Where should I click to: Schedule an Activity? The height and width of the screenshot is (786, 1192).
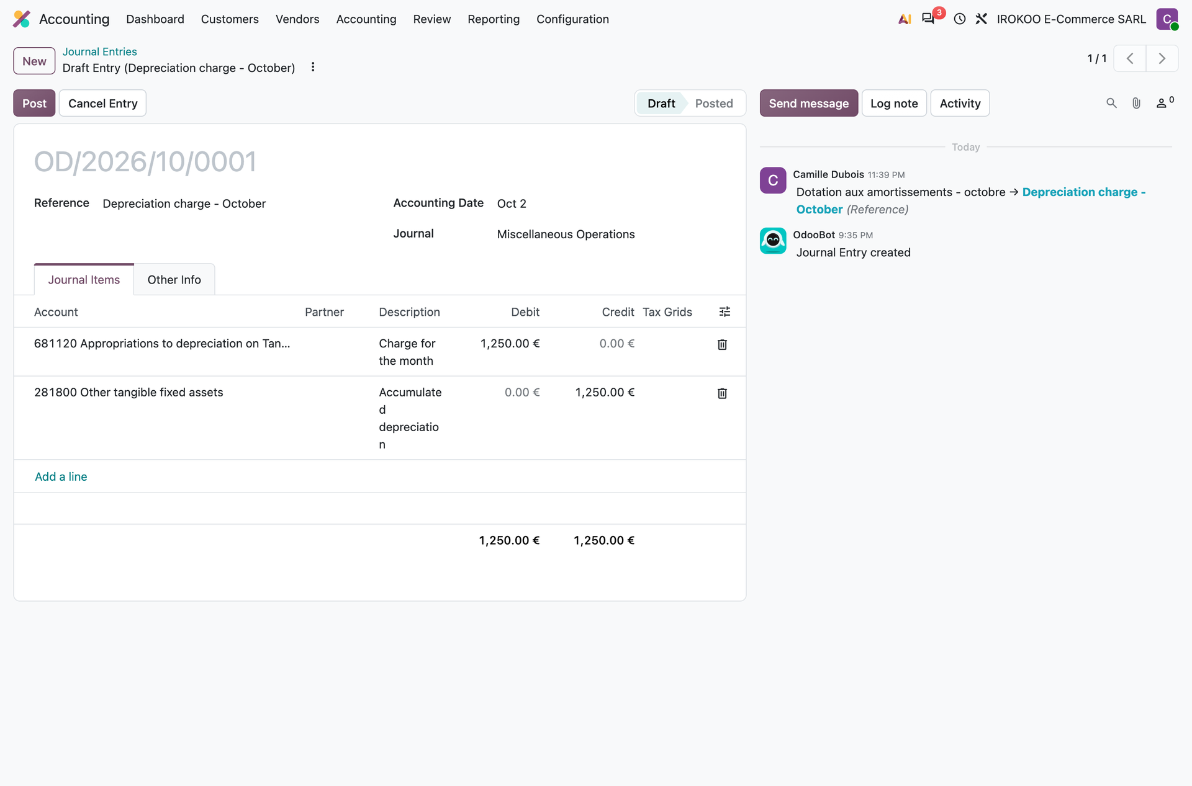click(960, 103)
